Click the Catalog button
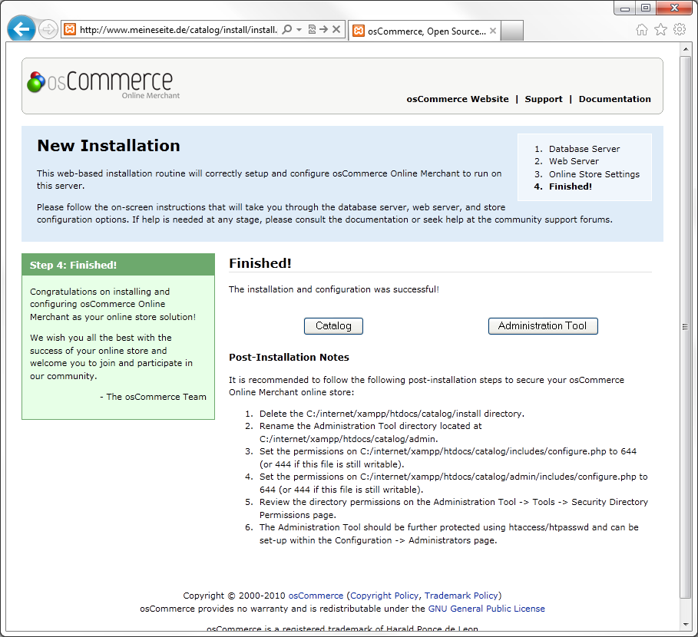698x637 pixels. 333,326
